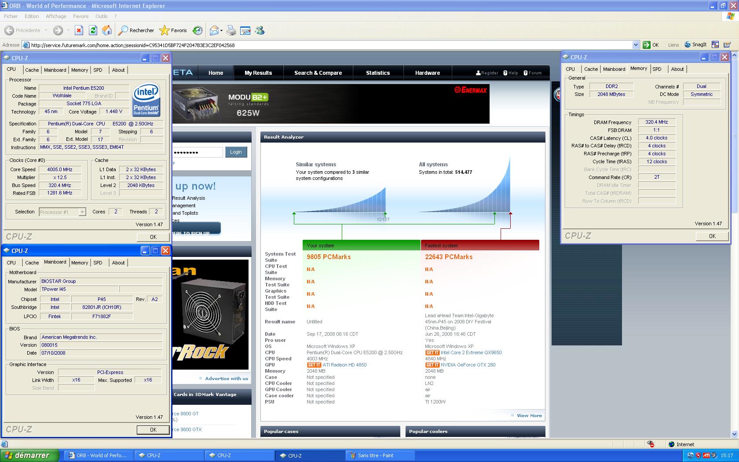The image size is (739, 462).
Task: Select CPU tab in right CPU-Z window
Action: coord(570,69)
